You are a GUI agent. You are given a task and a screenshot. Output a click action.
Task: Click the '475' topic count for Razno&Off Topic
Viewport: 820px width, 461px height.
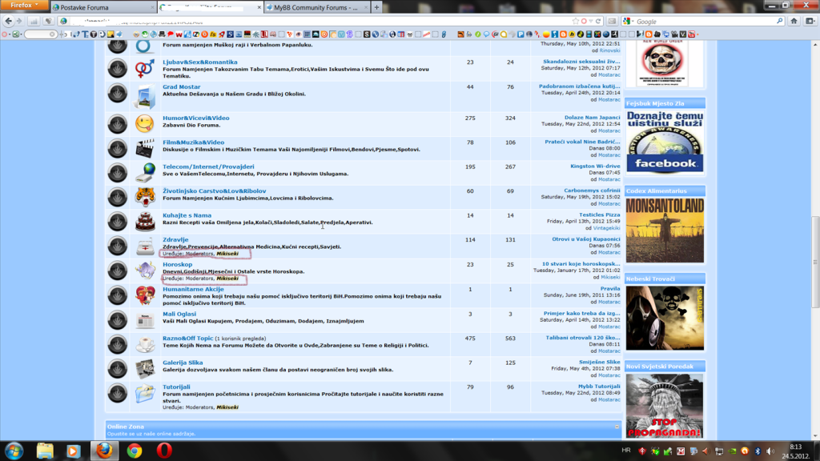pos(470,339)
